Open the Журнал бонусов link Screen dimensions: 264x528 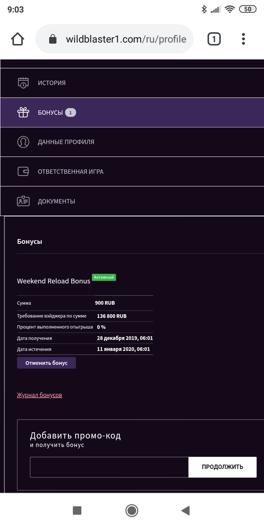pos(40,395)
